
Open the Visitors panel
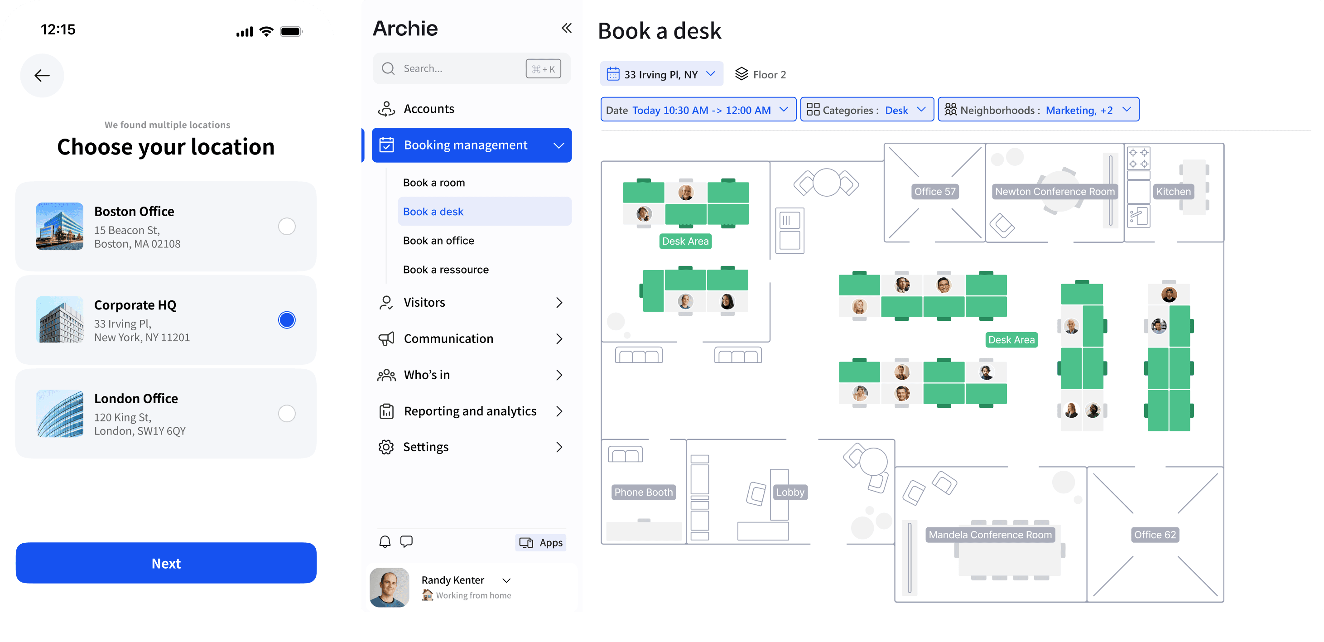pyautogui.click(x=424, y=302)
